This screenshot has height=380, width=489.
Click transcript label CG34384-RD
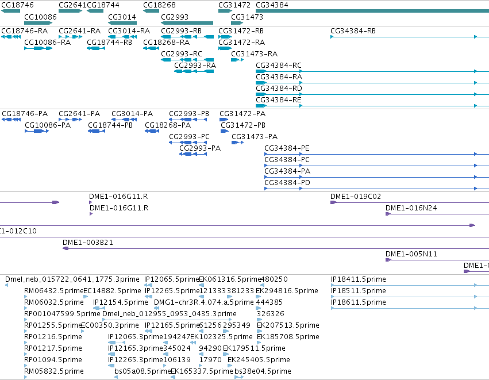click(x=279, y=89)
